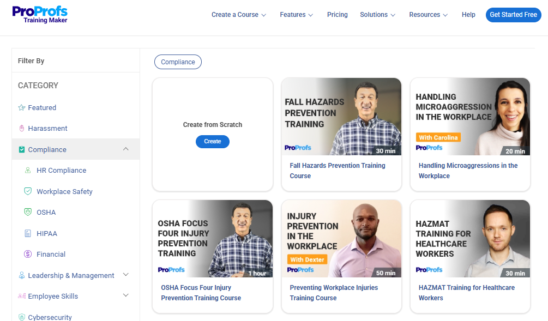Collapse the Compliance category chevron
This screenshot has width=548, height=321.
[126, 149]
